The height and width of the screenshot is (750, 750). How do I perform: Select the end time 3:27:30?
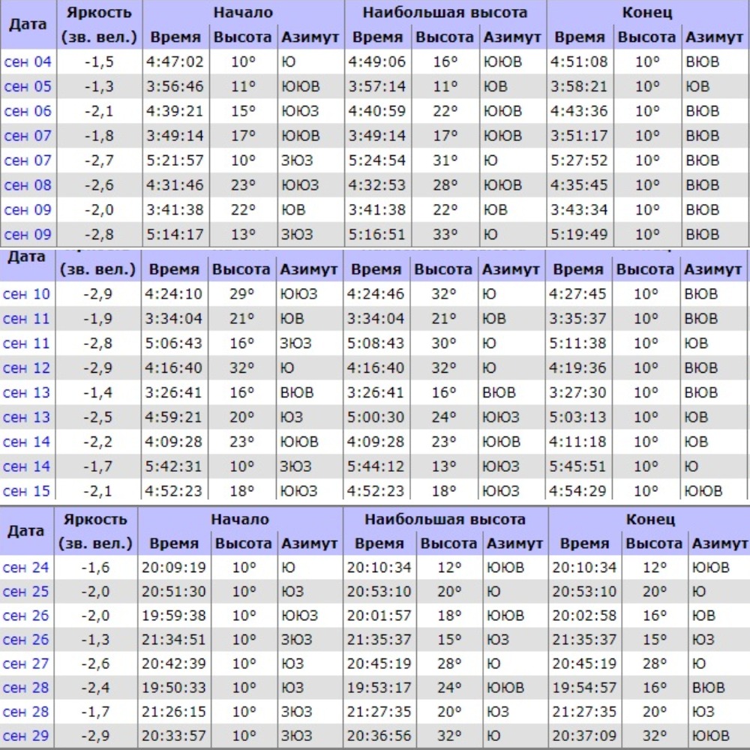click(x=577, y=393)
